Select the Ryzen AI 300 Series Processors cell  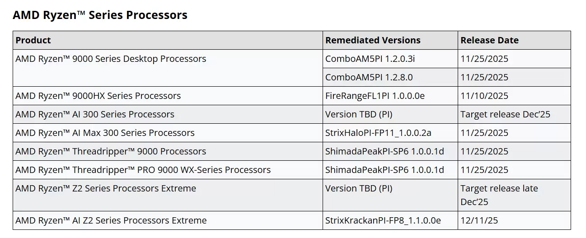(x=95, y=114)
